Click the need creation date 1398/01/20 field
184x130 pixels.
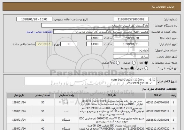[131, 38]
